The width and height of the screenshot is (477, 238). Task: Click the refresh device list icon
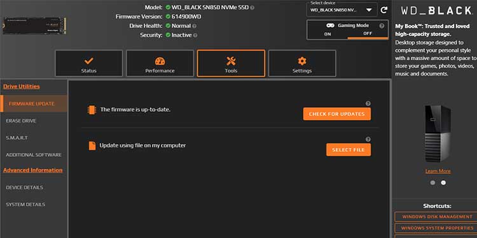(x=384, y=10)
